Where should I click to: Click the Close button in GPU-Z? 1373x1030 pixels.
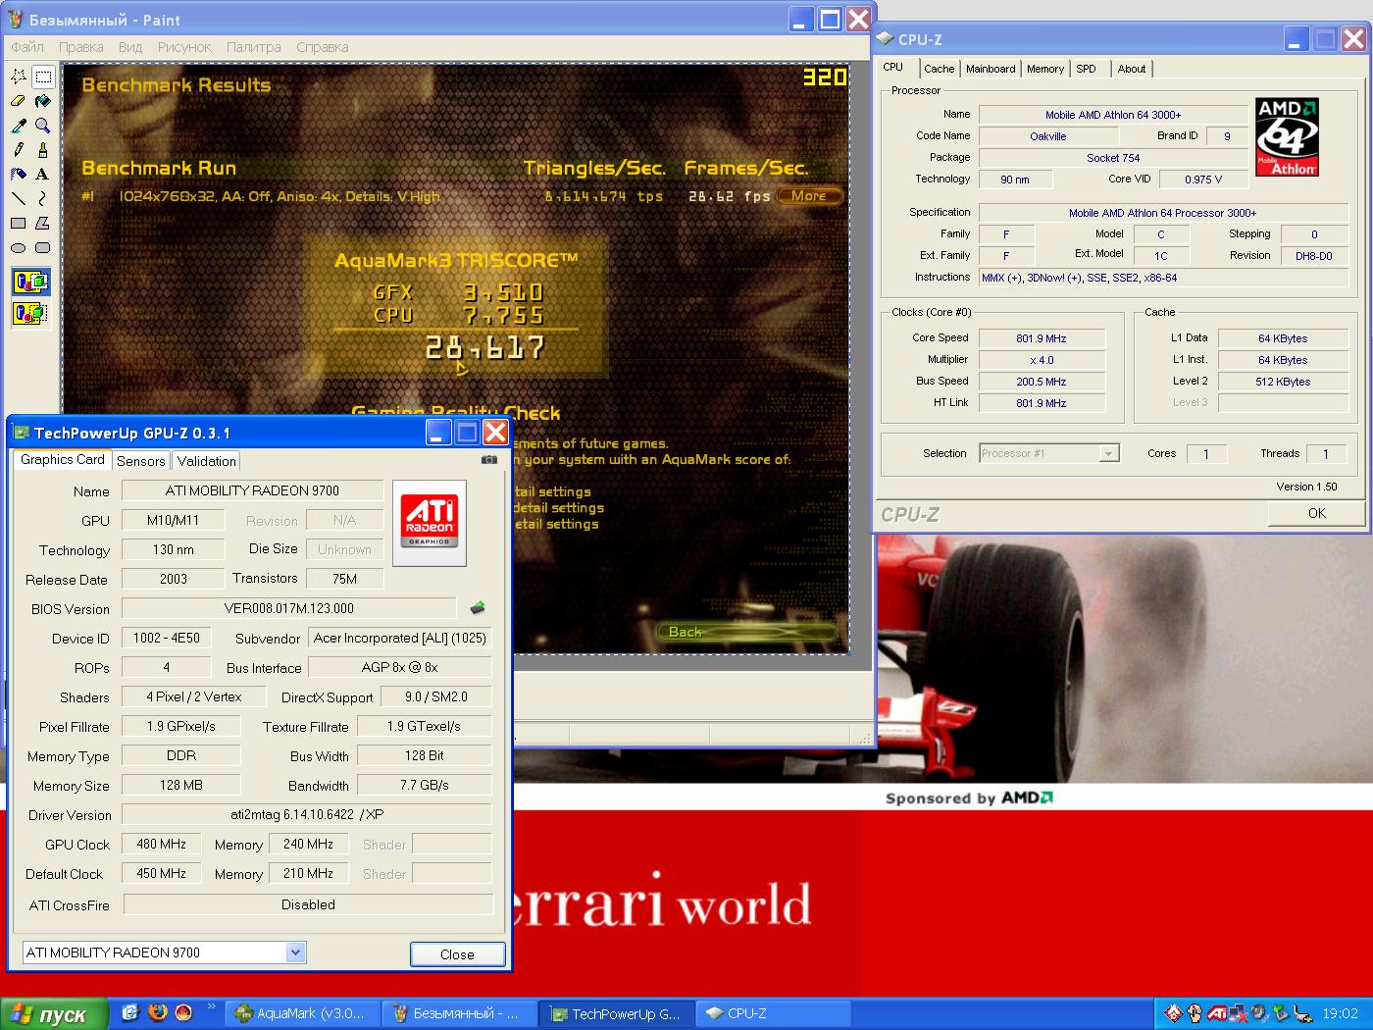click(457, 953)
